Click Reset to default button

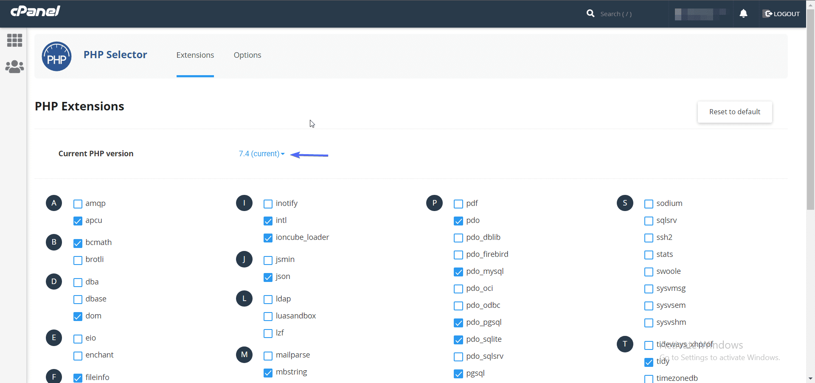(x=735, y=112)
